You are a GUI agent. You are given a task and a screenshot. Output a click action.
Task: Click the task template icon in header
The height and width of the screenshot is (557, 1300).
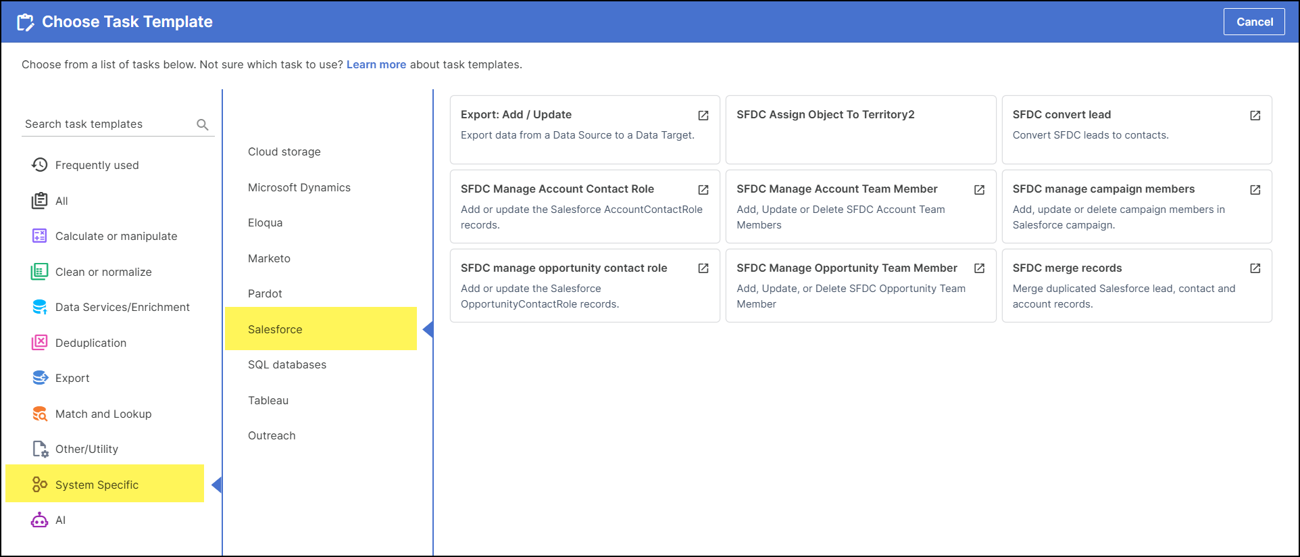(x=26, y=22)
